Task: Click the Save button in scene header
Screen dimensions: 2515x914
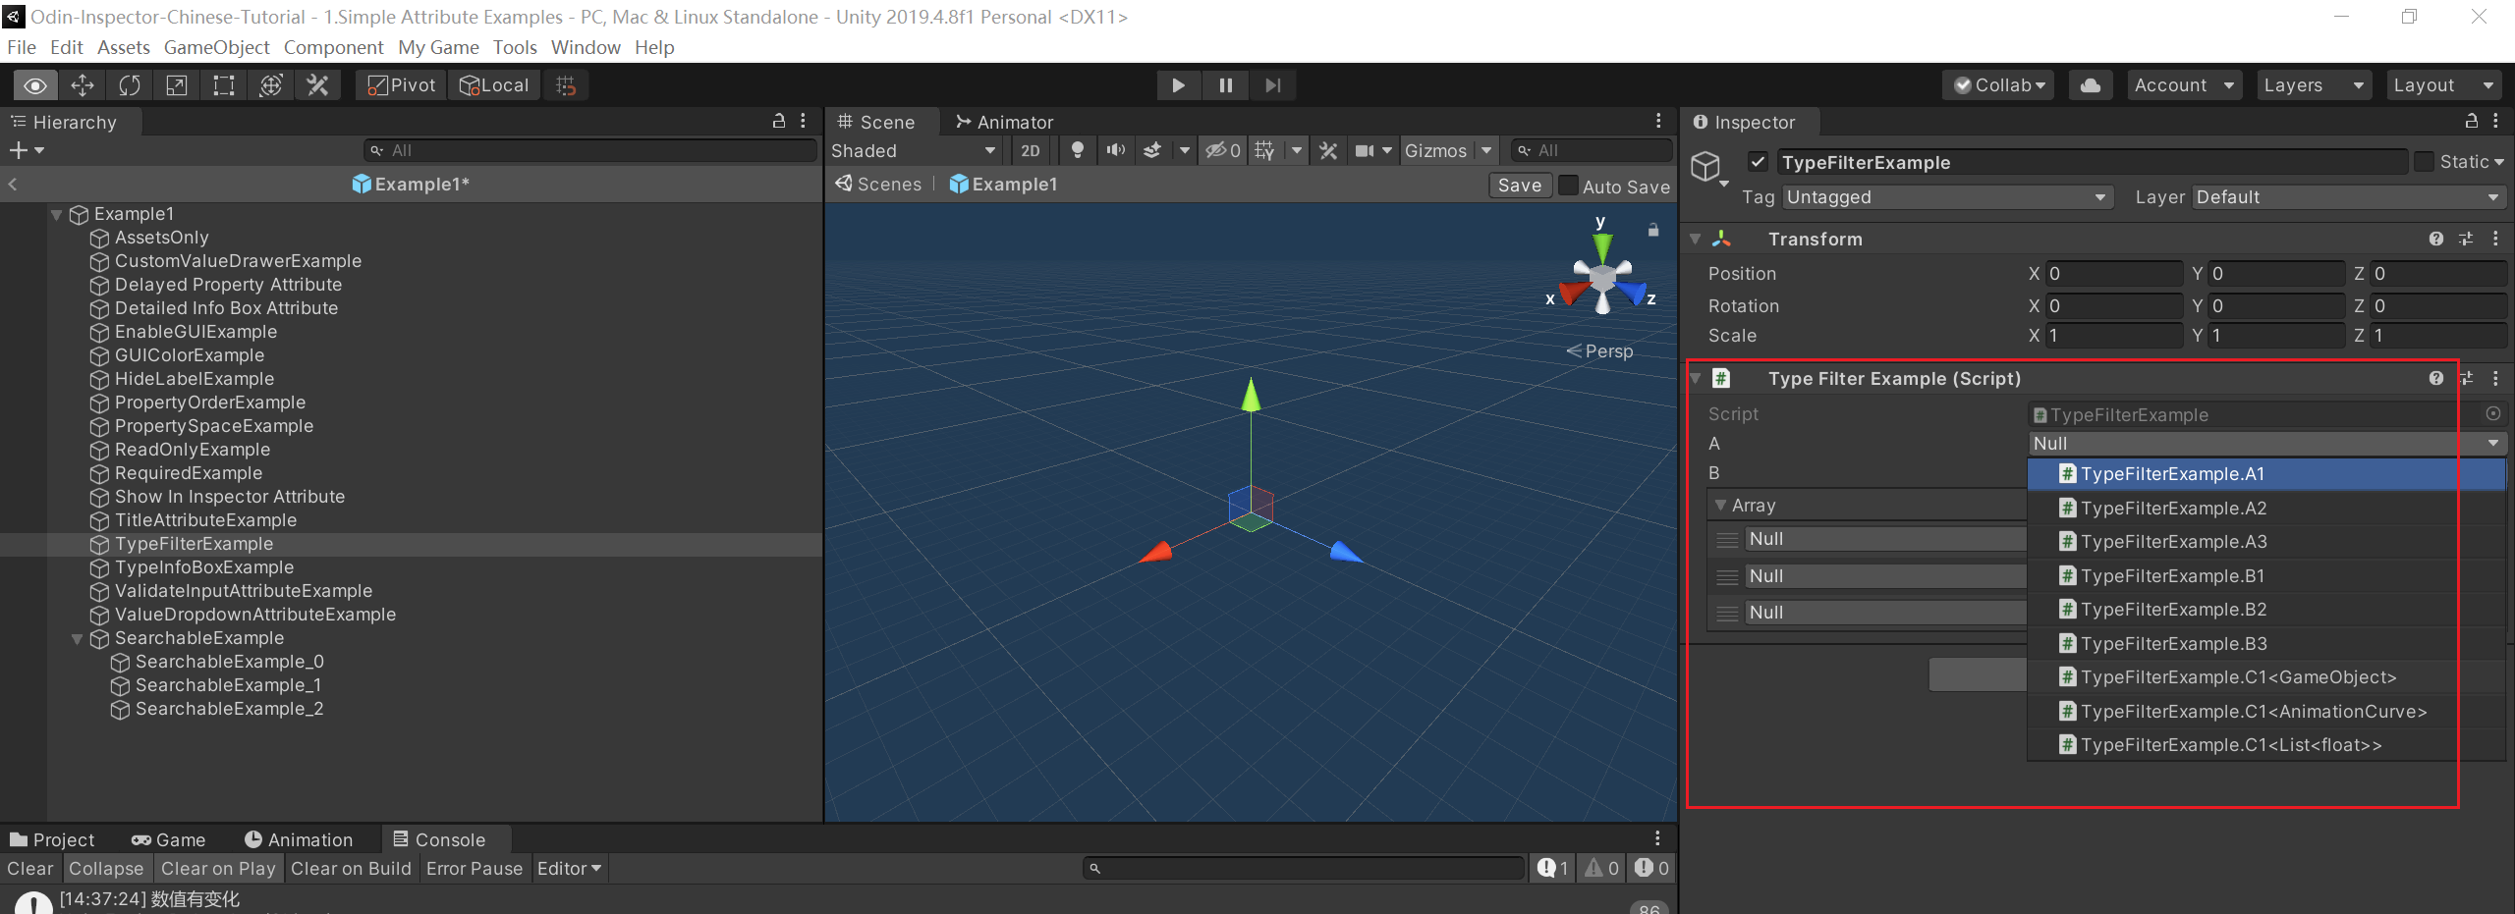Action: click(x=1519, y=186)
